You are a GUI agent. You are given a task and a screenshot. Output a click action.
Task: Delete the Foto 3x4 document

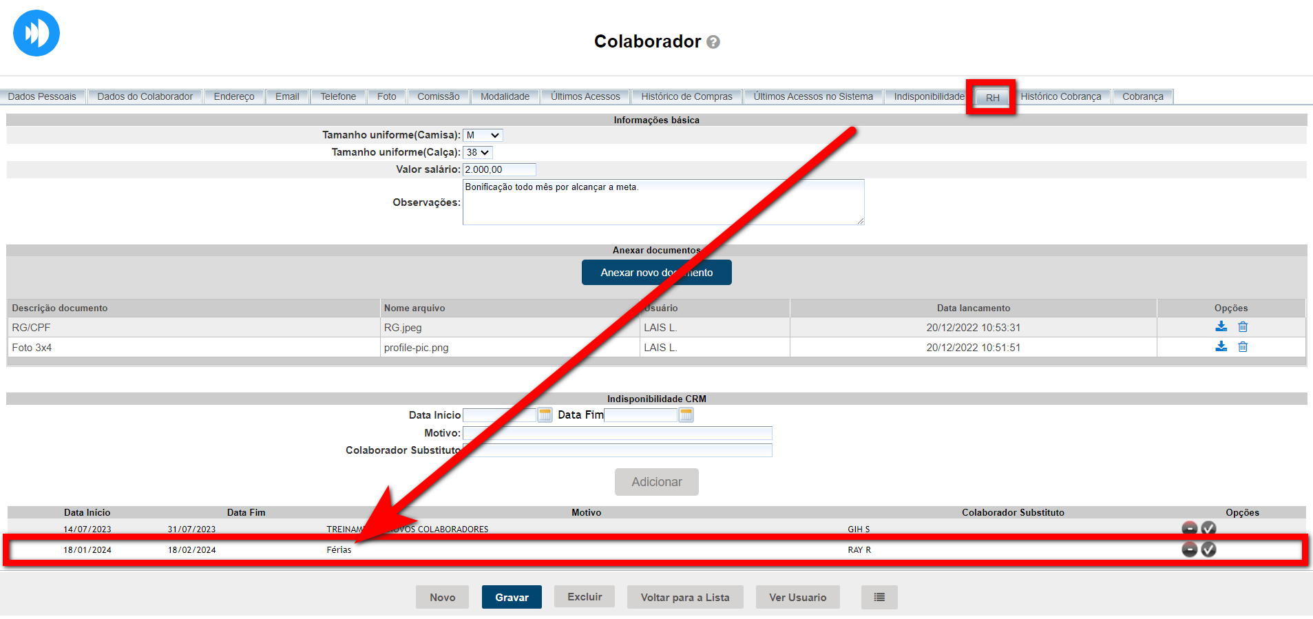tap(1243, 347)
